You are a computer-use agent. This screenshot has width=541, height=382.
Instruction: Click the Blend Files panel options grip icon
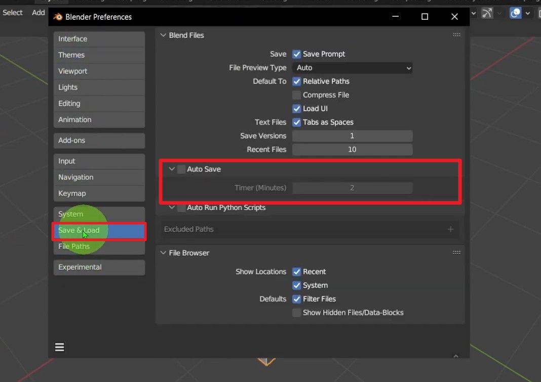[456, 34]
